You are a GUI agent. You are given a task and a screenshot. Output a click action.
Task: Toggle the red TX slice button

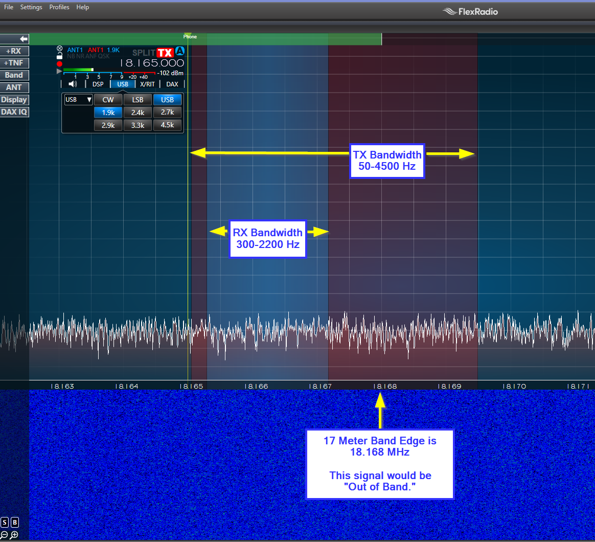[x=165, y=53]
